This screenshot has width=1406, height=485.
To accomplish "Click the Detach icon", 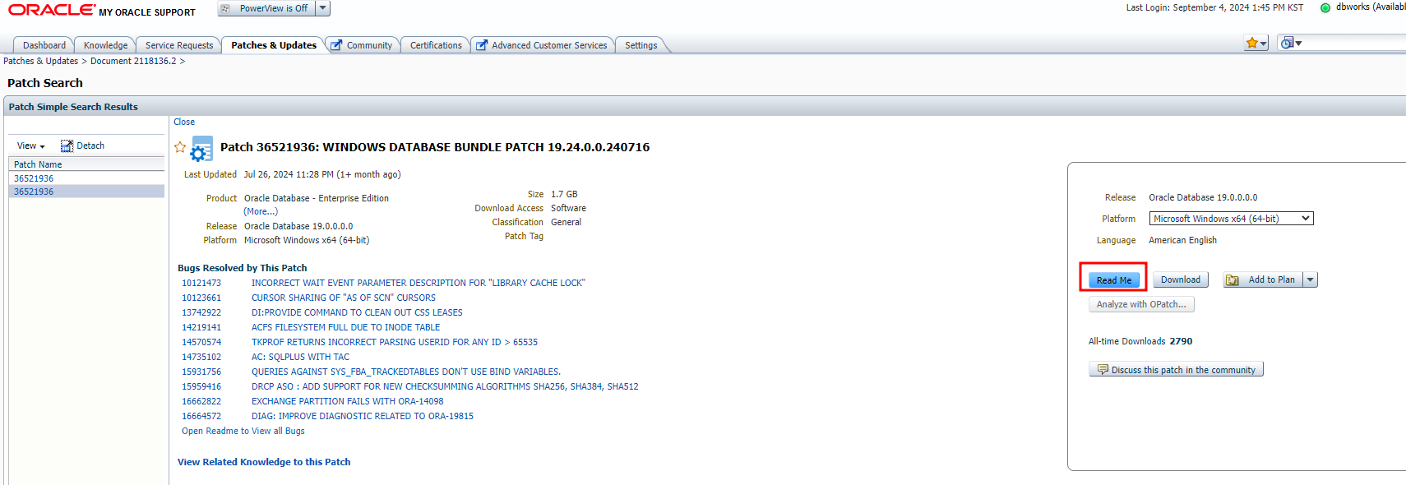I will pos(67,145).
